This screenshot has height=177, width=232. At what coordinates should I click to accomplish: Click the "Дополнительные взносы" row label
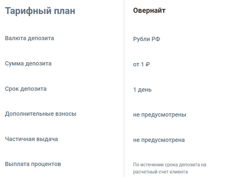click(x=41, y=114)
